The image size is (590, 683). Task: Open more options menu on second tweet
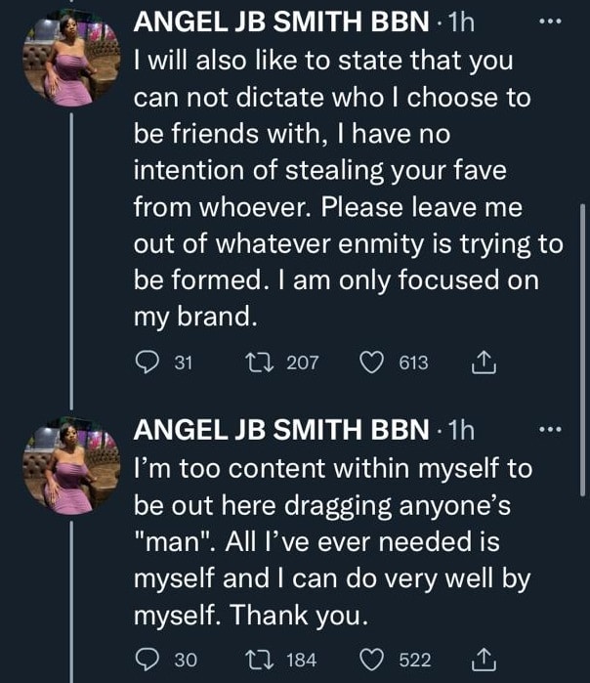coord(552,428)
